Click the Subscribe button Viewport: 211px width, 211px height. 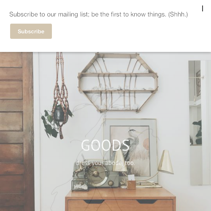[x=31, y=31]
